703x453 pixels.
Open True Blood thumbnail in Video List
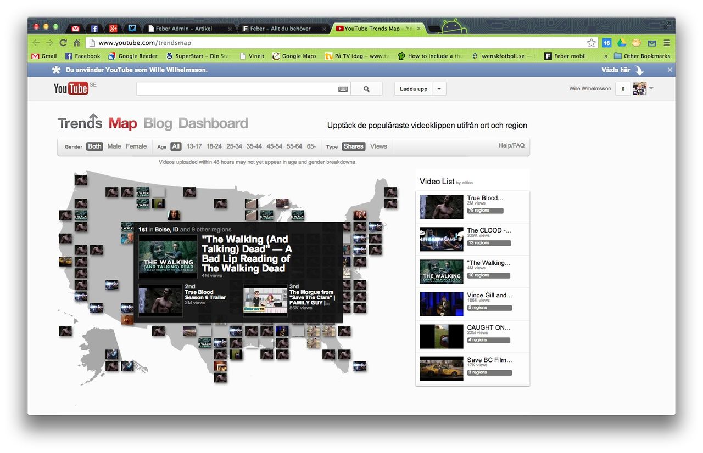441,207
